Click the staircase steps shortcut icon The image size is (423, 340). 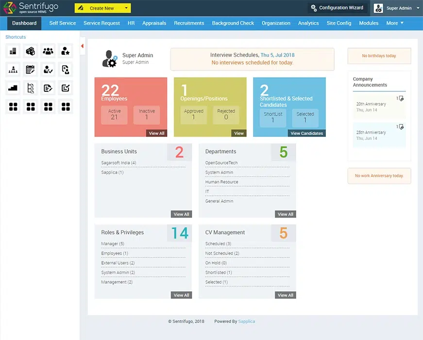click(13, 88)
